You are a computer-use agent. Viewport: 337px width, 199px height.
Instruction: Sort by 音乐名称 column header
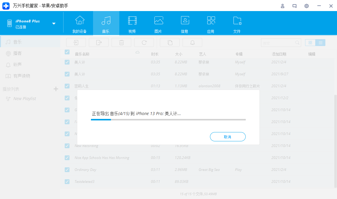(x=82, y=54)
